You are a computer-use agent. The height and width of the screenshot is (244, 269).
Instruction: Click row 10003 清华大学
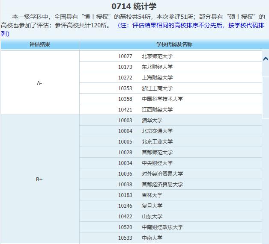[x=170, y=120]
